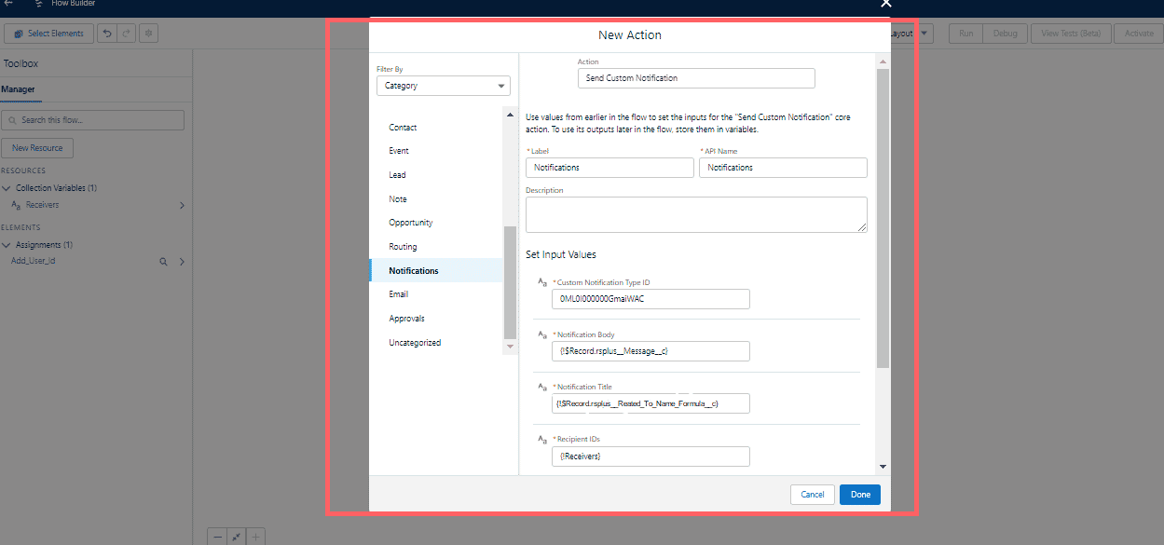Click the Notification Body field
This screenshot has width=1164, height=545.
tap(650, 351)
